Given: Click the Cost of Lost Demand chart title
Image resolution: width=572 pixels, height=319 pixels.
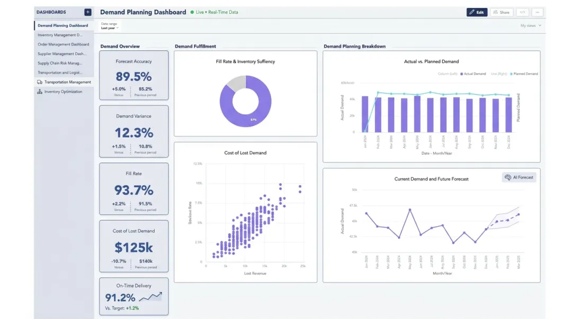Looking at the screenshot, I should (245, 153).
